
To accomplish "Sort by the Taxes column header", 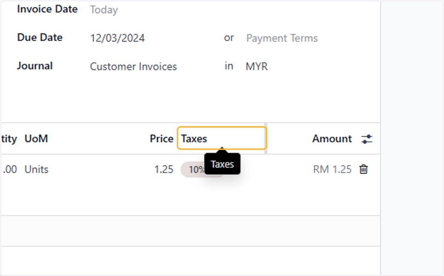I will click(222, 138).
